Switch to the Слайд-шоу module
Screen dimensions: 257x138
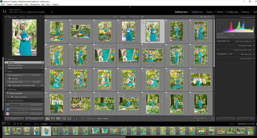click(x=232, y=12)
